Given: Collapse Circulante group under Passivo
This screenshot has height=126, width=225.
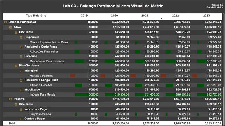Looking at the screenshot, I should [16, 104].
